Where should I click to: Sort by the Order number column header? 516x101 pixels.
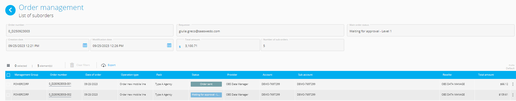pyautogui.click(x=58, y=75)
